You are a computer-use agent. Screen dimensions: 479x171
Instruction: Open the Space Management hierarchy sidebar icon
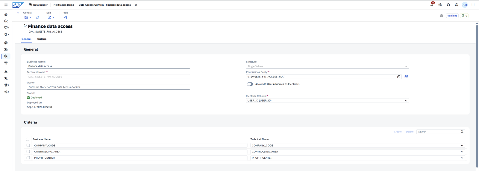point(6,72)
